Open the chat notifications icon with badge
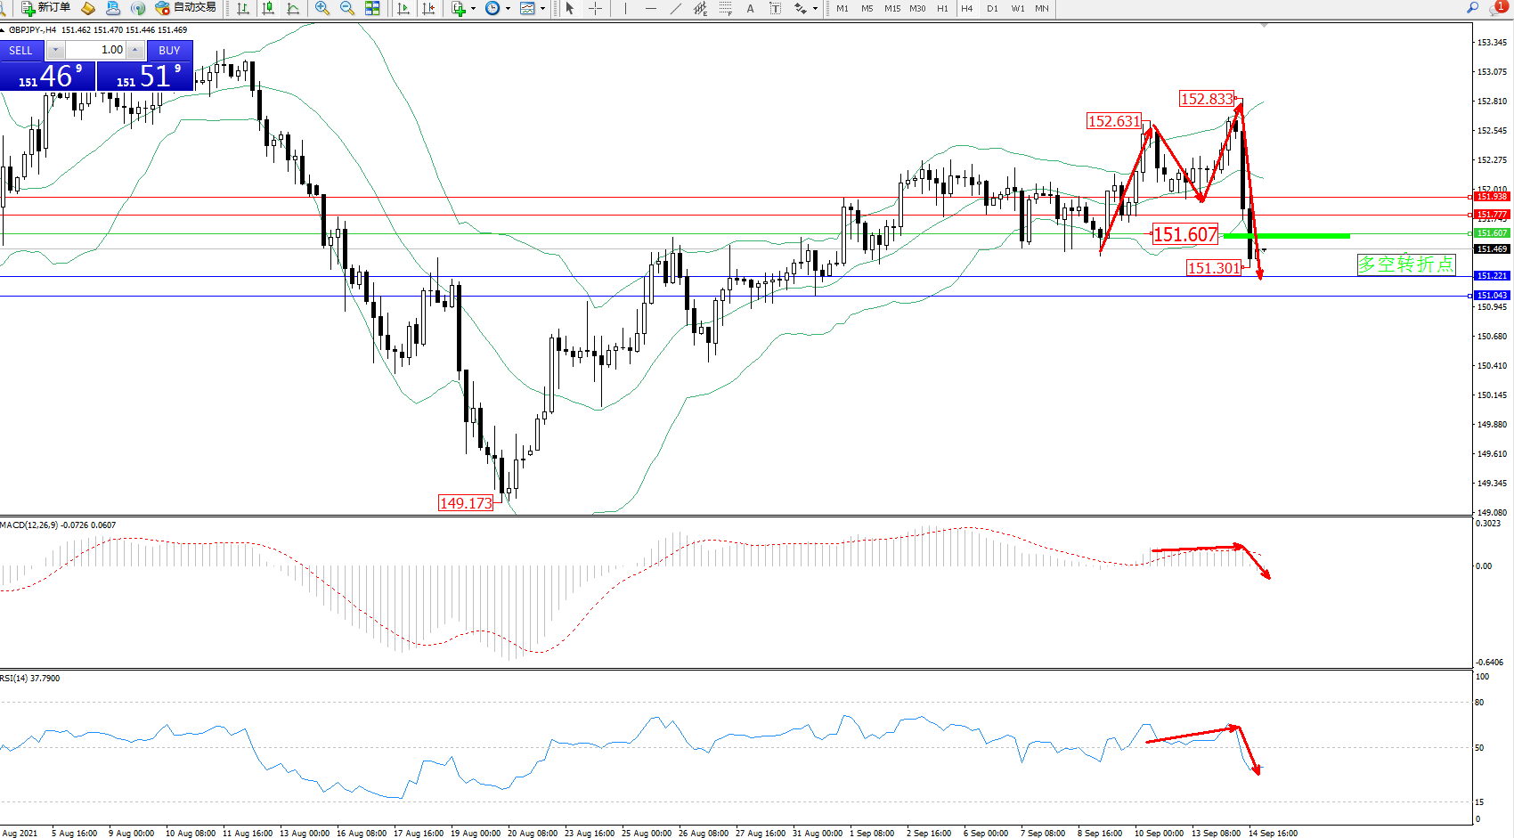 point(1498,8)
